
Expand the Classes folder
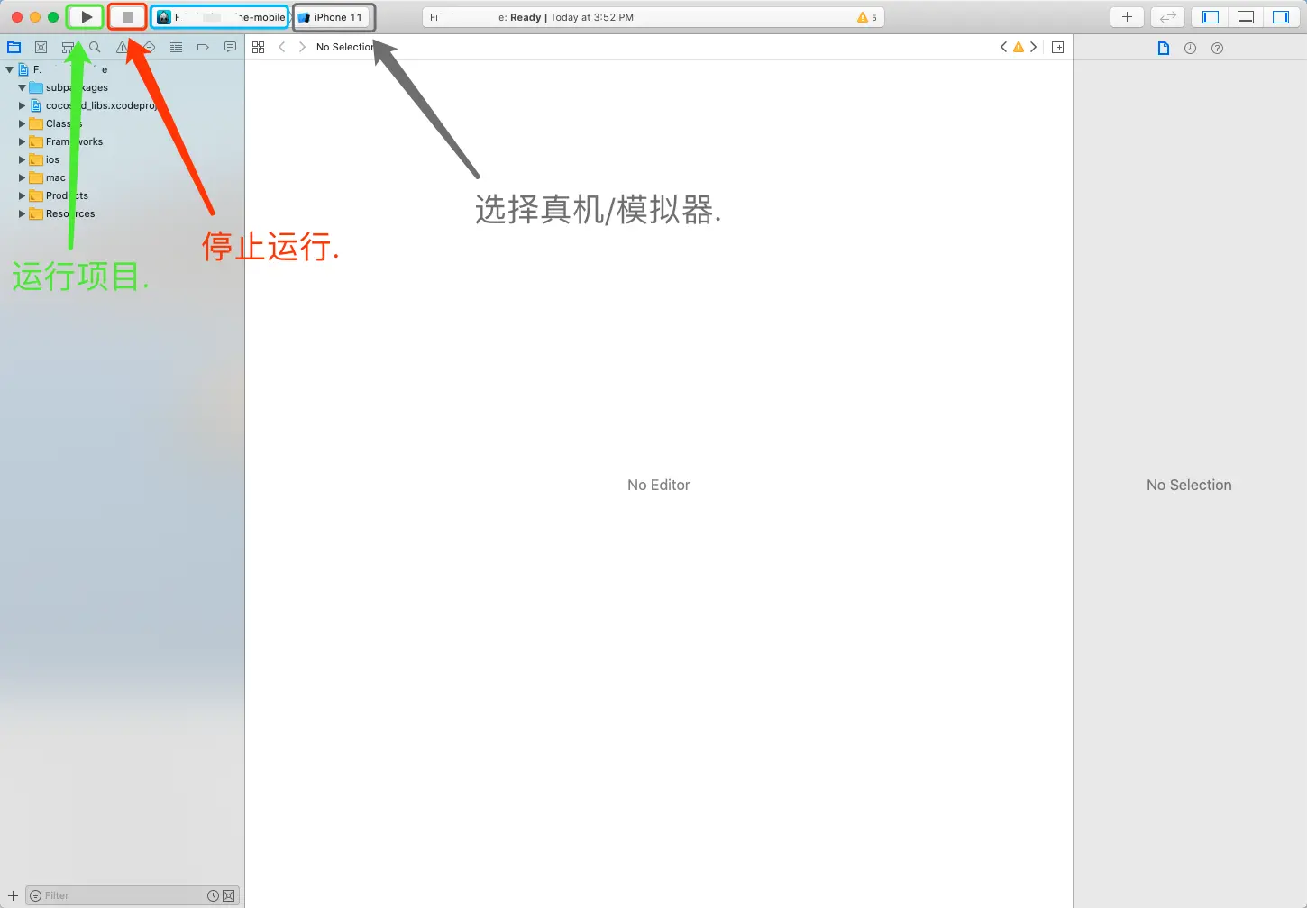click(x=23, y=123)
